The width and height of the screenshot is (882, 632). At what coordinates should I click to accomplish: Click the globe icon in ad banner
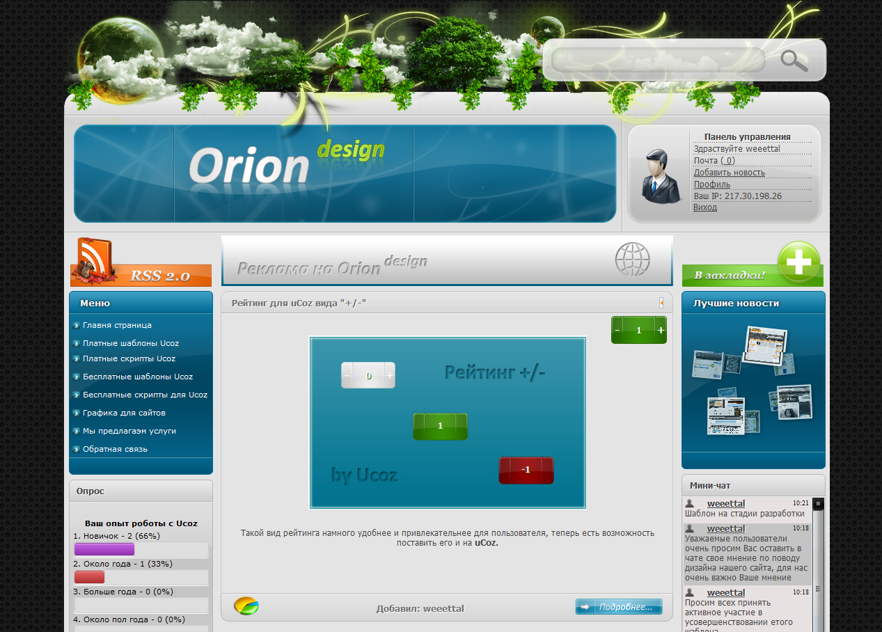632,260
